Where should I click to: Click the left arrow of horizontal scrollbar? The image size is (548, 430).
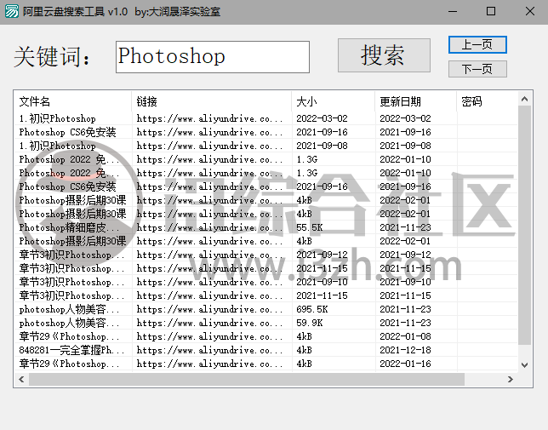pos(21,379)
